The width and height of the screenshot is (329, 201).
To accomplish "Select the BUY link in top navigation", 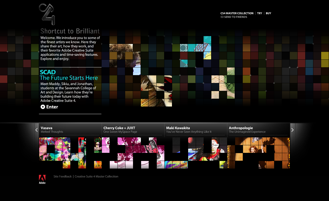I will (x=268, y=13).
